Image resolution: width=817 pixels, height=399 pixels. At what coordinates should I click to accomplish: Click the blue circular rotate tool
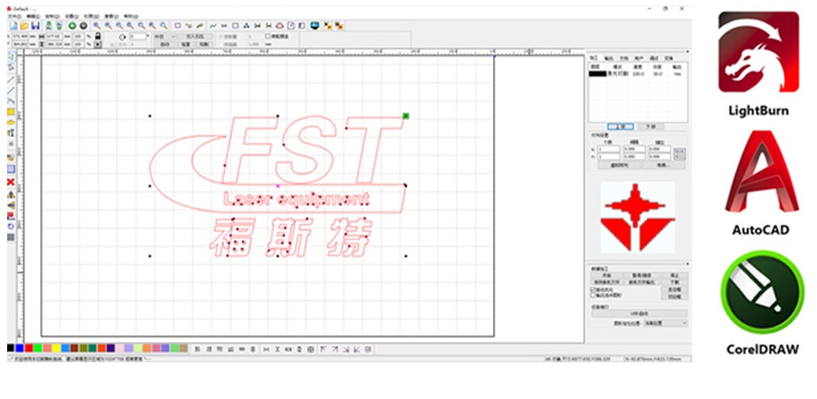pos(11,226)
